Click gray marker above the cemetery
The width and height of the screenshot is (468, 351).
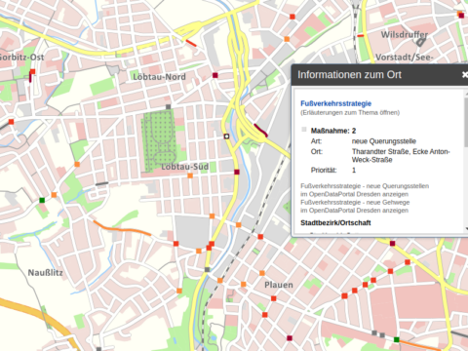tap(168, 106)
